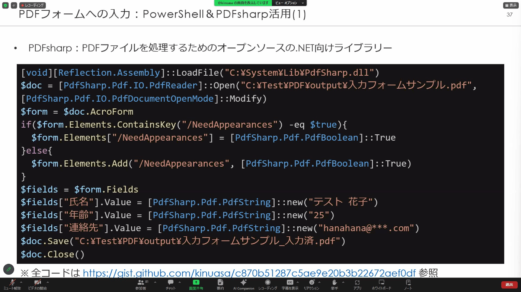Show captions with 字幕を表示 CC icon
The height and width of the screenshot is (292, 521).
pos(290,285)
